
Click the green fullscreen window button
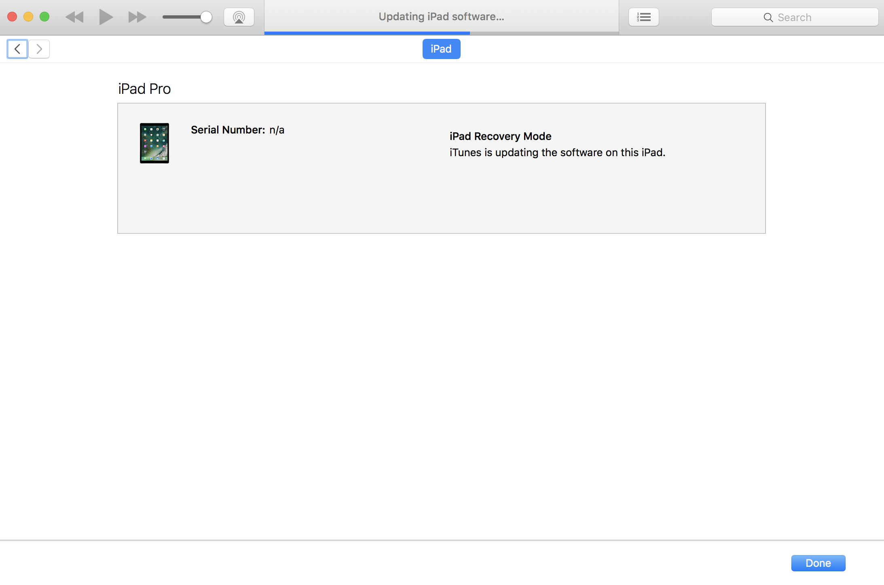click(x=44, y=17)
